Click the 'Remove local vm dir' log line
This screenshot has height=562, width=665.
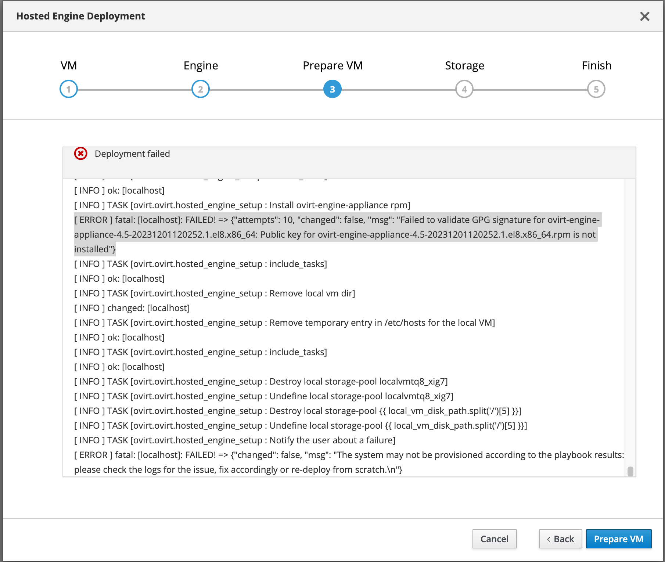coord(215,293)
